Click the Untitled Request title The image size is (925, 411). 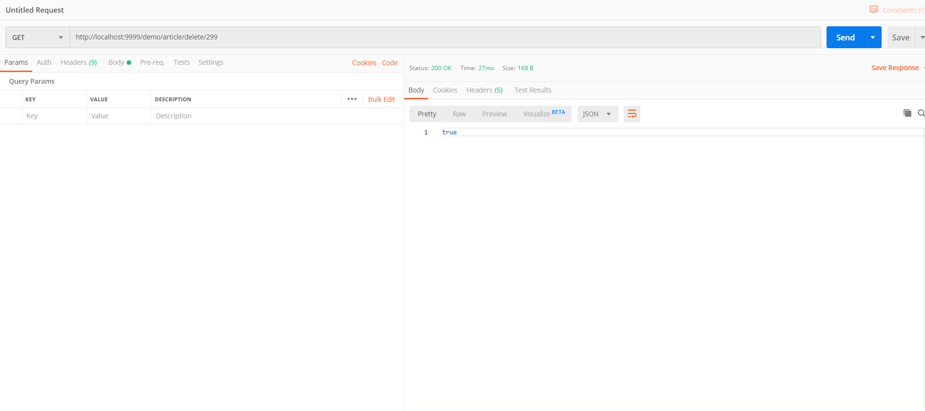(x=35, y=10)
